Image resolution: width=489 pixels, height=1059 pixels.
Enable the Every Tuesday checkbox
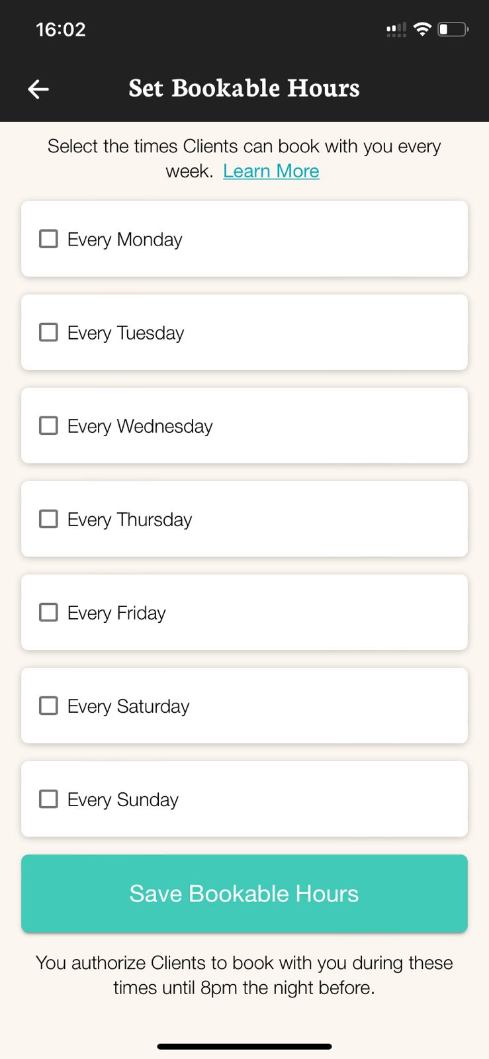coord(48,332)
